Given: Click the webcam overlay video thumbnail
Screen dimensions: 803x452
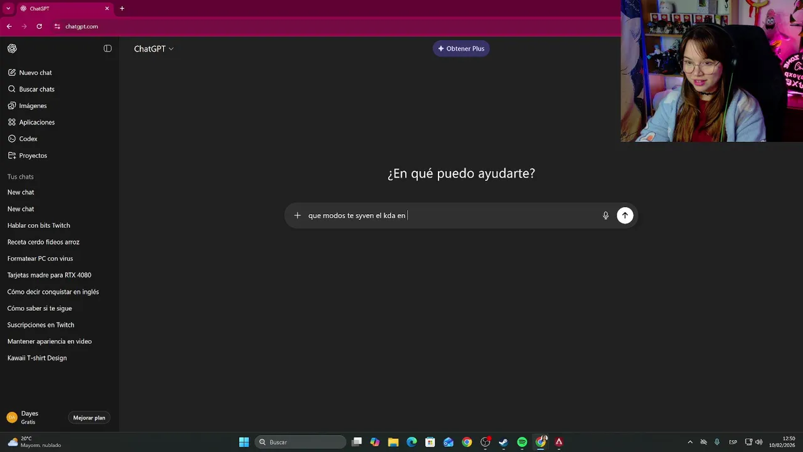Looking at the screenshot, I should tap(712, 71).
